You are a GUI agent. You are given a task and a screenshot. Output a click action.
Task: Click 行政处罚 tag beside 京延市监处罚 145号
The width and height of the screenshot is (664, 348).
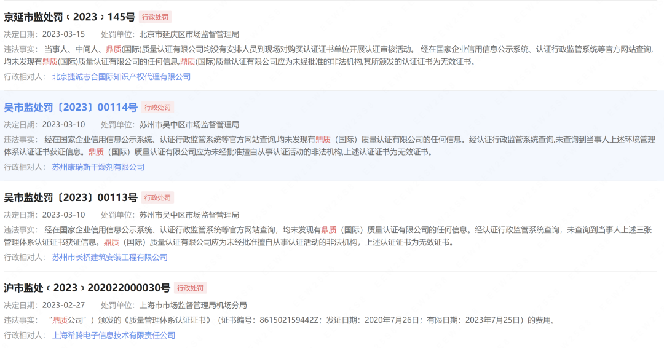155,17
